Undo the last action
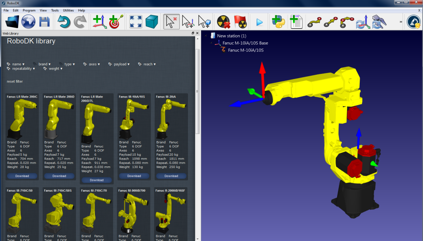423x241 pixels. click(64, 22)
